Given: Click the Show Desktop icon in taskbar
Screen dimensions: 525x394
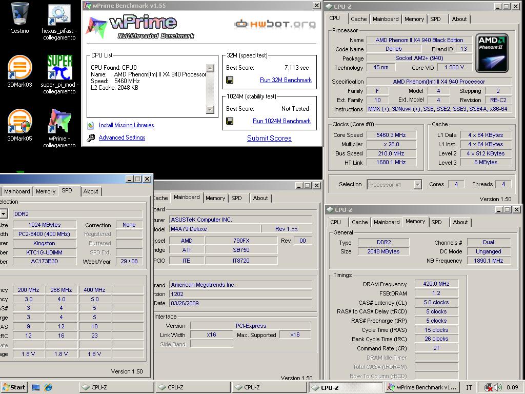Looking at the screenshot, I should pos(35,388).
